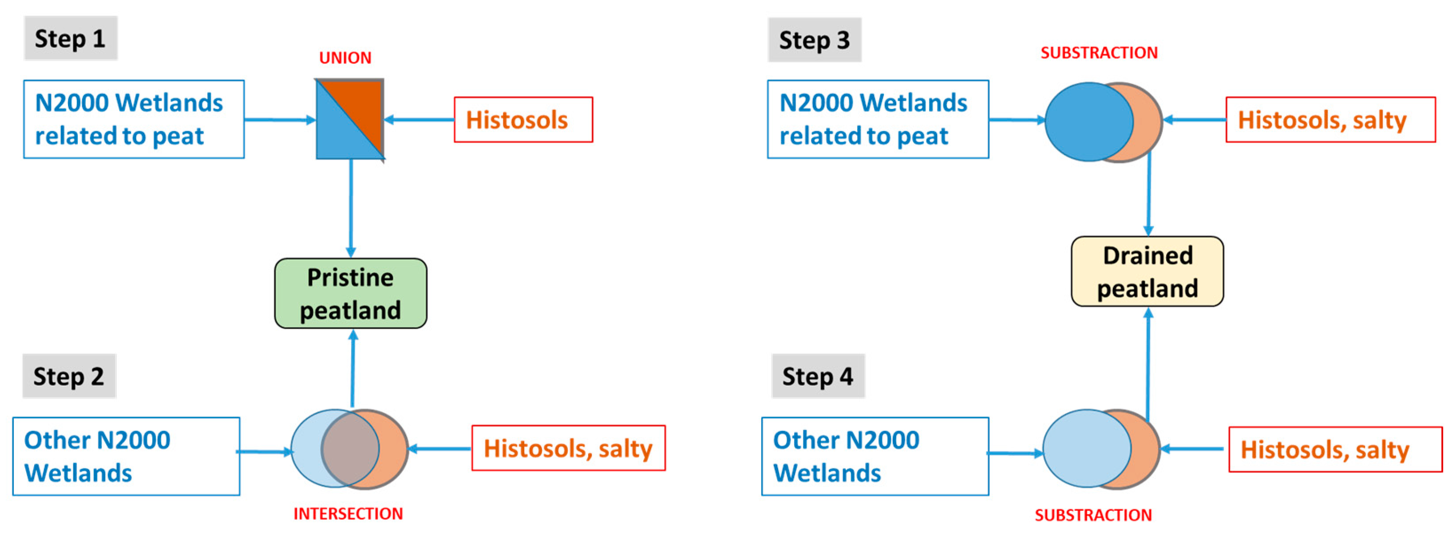Select Step 4's Histosols, salty box
Viewport: 1456px width, 537px height.
[1335, 450]
